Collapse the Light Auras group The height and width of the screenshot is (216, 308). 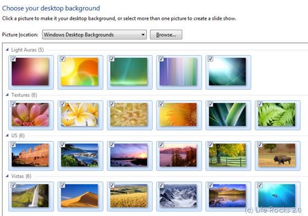click(x=7, y=50)
